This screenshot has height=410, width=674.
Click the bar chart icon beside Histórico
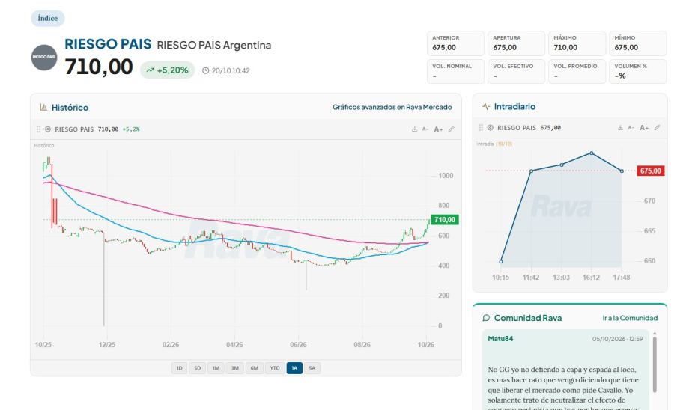click(43, 107)
